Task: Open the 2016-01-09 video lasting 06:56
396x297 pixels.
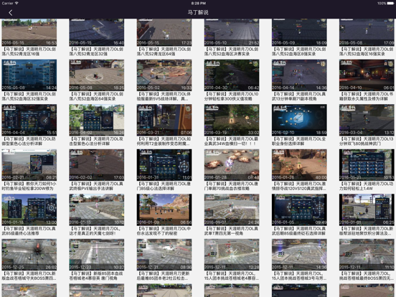Action: (164, 209)
